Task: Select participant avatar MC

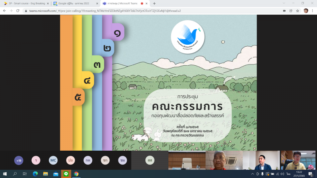Action: tap(53, 160)
